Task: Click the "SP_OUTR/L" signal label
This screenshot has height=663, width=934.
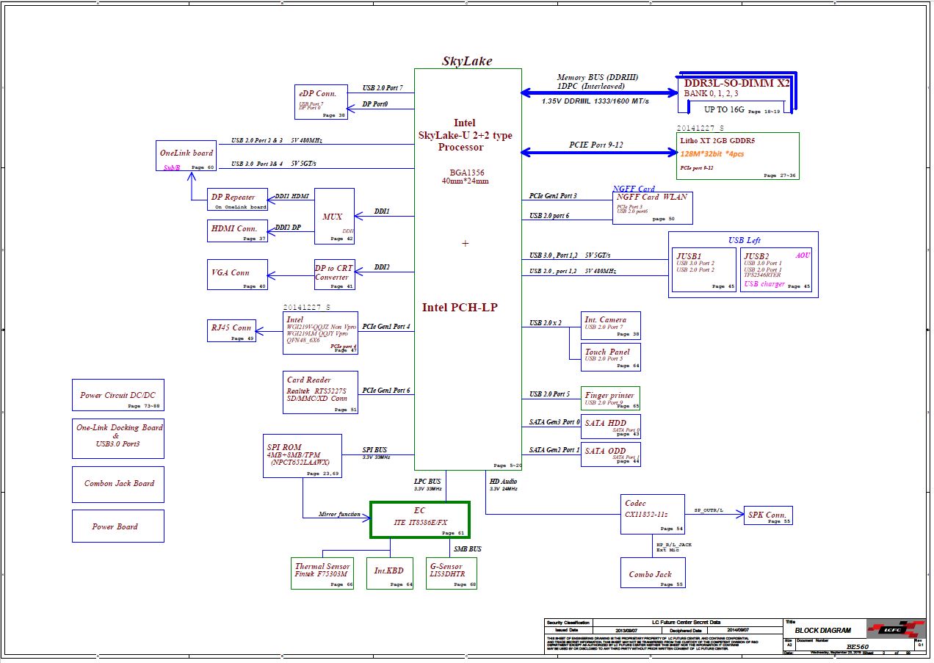Action: click(x=709, y=510)
